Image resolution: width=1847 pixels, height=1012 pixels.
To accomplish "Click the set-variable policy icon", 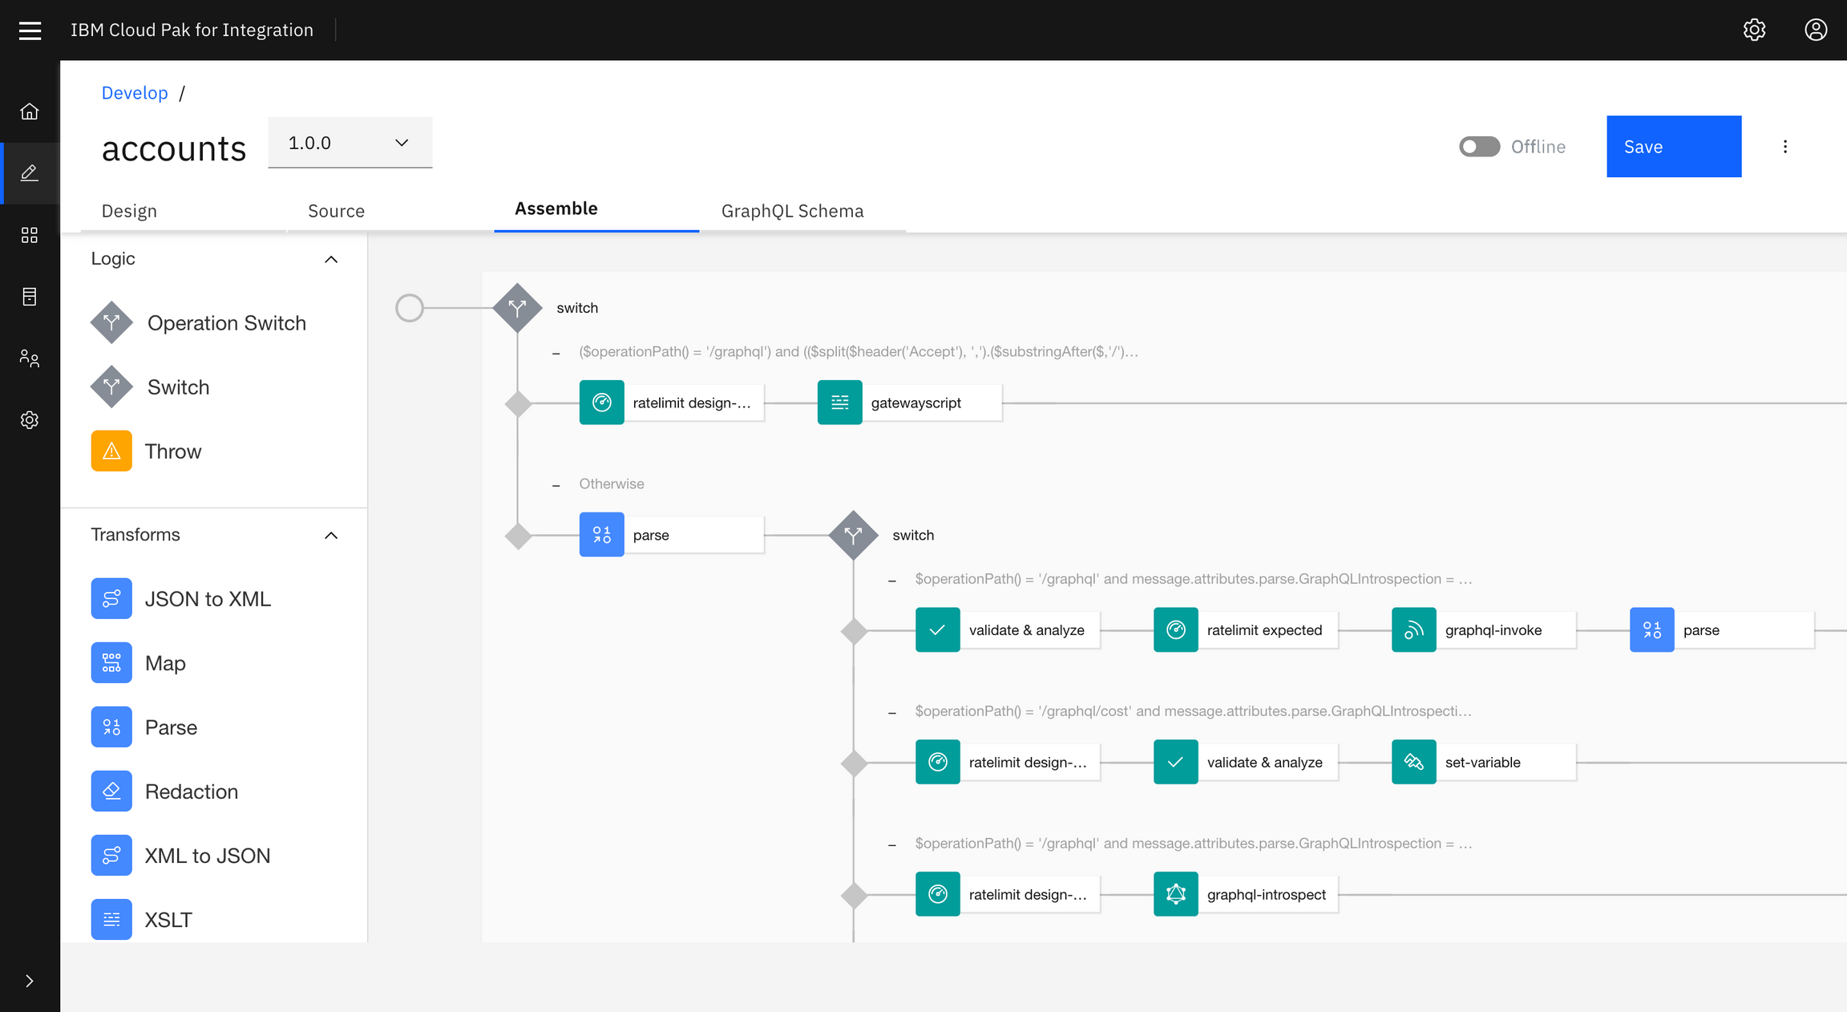I will (1413, 762).
